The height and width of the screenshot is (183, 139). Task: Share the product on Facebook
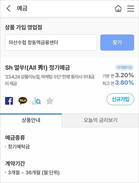(x=9, y=101)
